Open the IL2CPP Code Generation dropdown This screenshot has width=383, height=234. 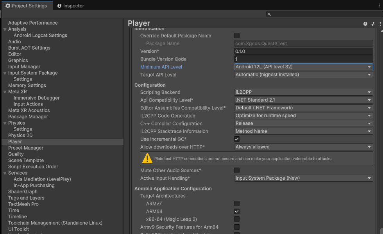point(303,116)
